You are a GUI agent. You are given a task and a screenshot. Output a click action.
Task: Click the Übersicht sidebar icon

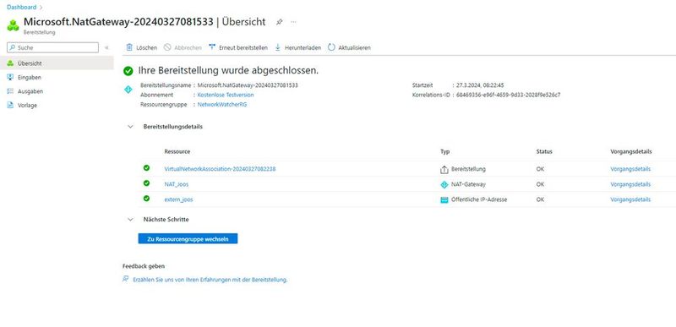10,63
